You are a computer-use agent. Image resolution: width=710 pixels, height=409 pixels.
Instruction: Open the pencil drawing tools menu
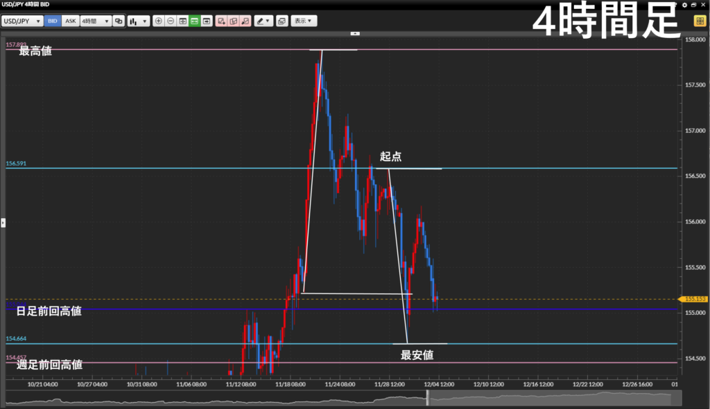(263, 21)
